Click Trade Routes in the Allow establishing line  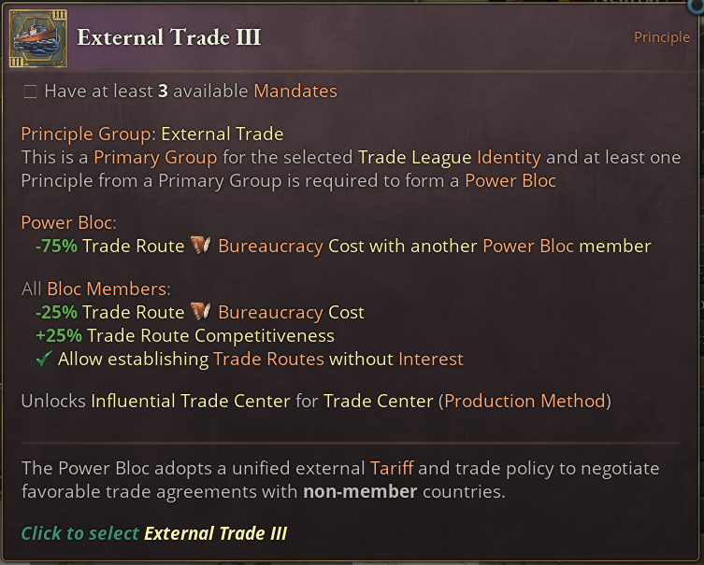(268, 359)
